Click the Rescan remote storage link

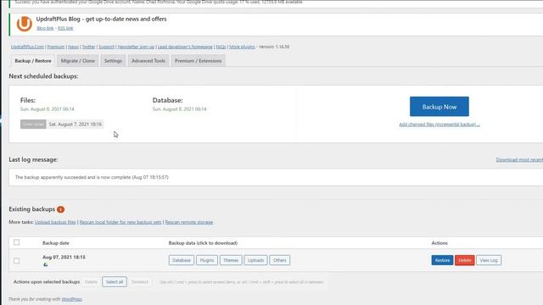point(188,222)
